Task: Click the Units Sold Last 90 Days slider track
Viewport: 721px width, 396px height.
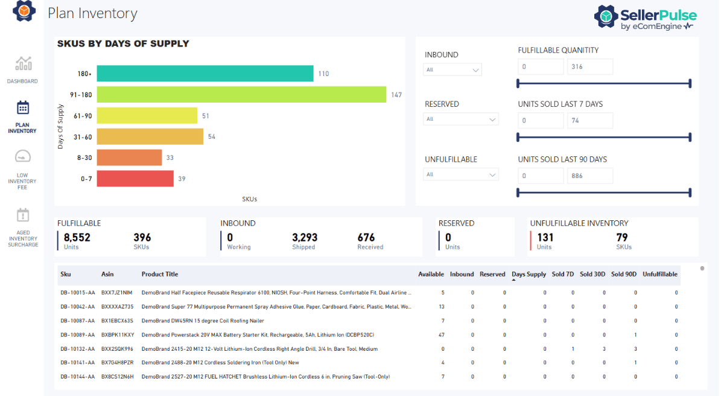Action: coord(603,193)
